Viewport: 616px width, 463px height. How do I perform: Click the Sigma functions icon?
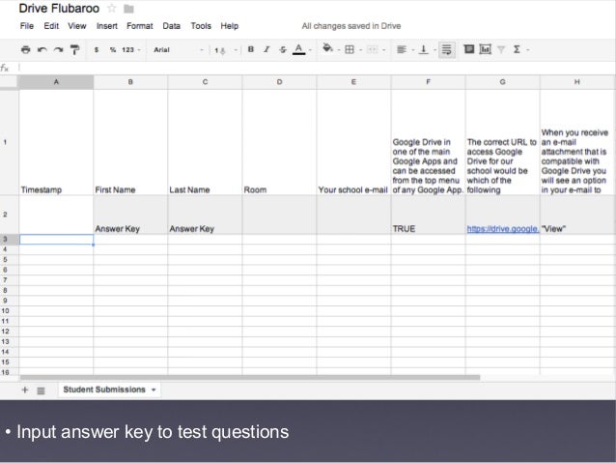pyautogui.click(x=518, y=47)
